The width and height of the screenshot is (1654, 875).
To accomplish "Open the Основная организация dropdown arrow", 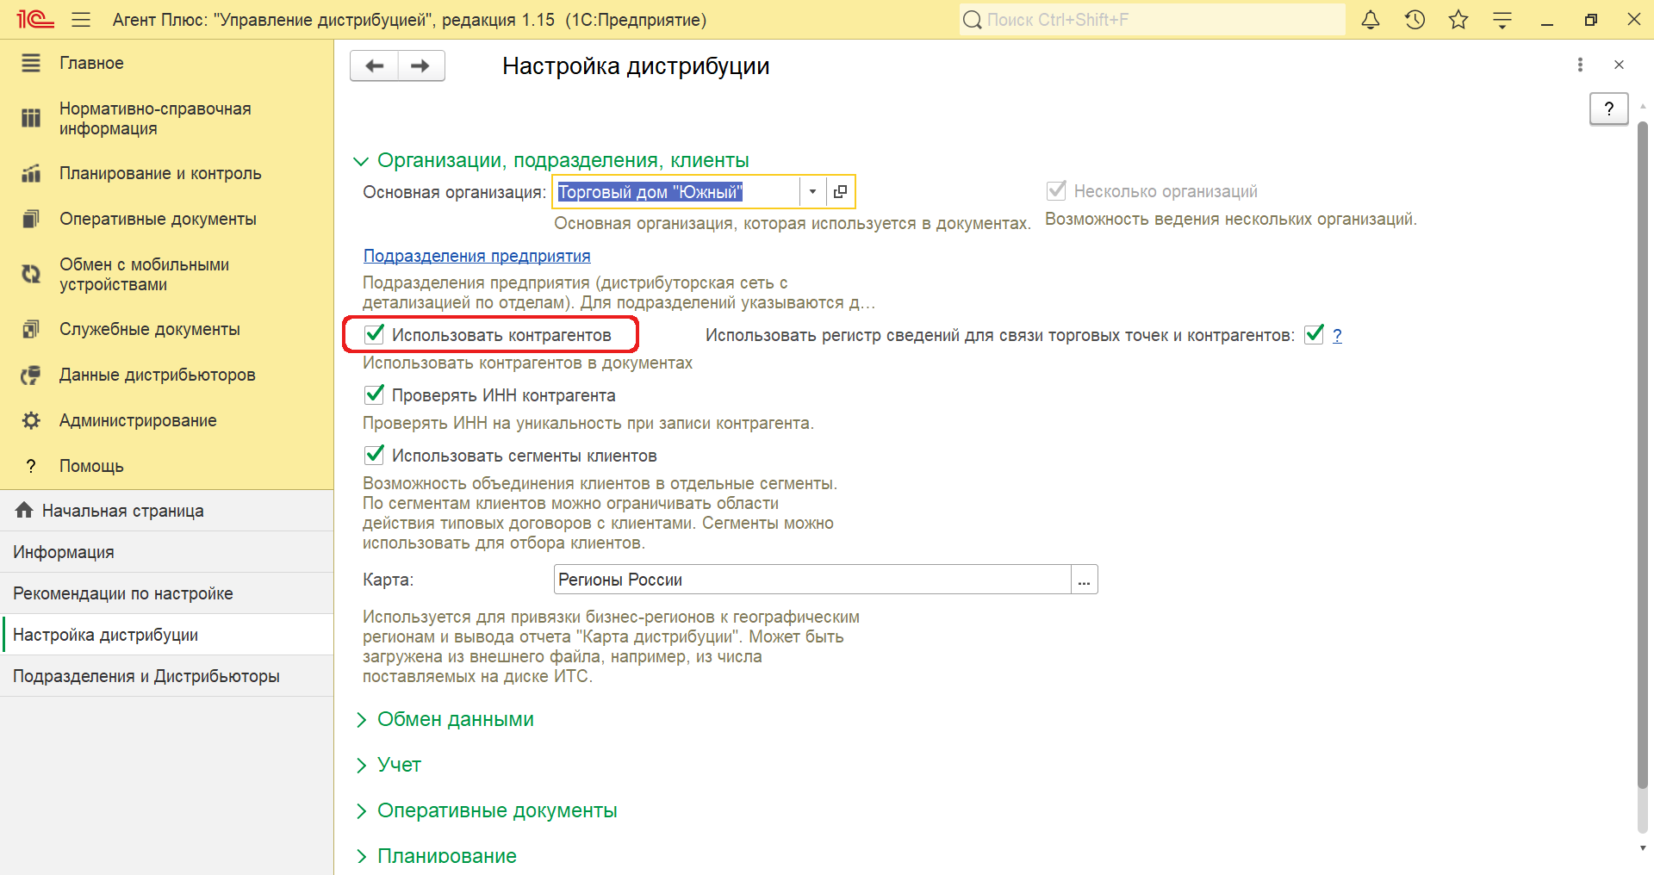I will point(812,191).
